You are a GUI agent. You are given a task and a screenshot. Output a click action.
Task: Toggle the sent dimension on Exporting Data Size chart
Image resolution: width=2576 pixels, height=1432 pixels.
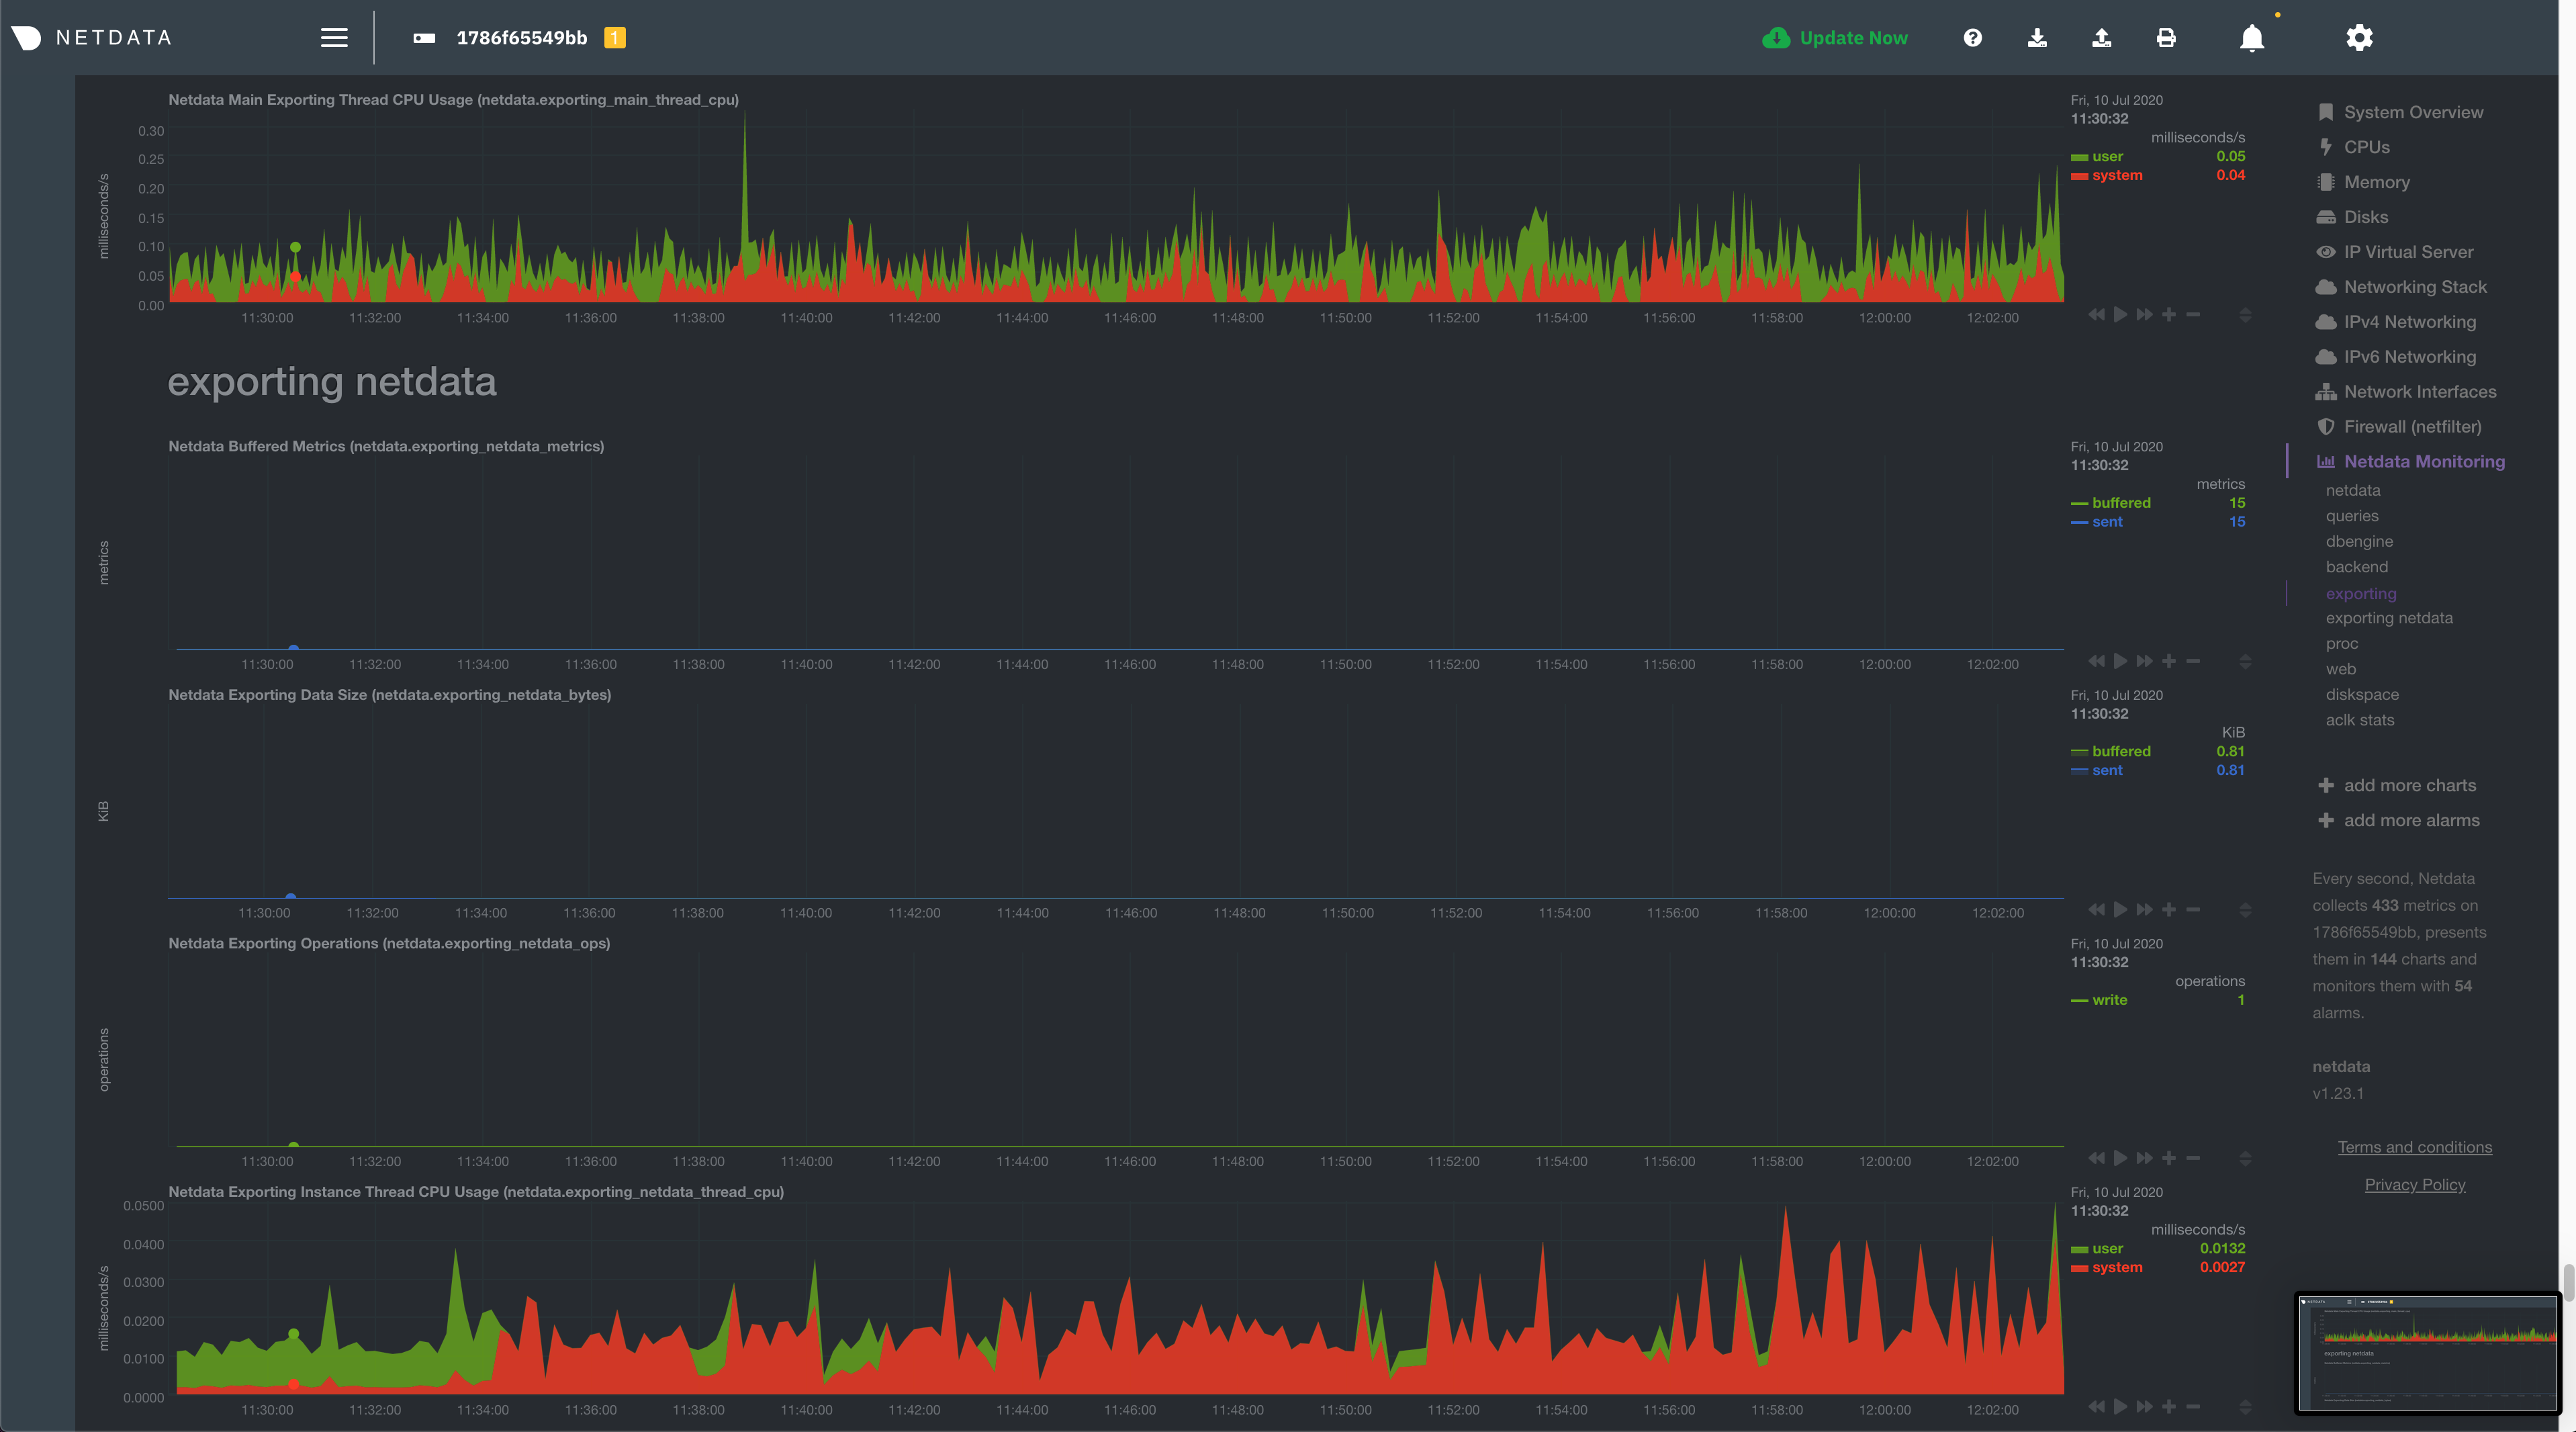point(2106,770)
